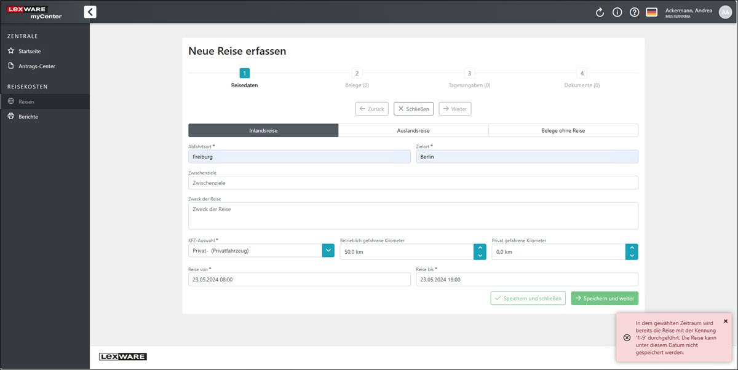
Task: Collapse the sidebar with the arrow icon
Action: pos(90,12)
